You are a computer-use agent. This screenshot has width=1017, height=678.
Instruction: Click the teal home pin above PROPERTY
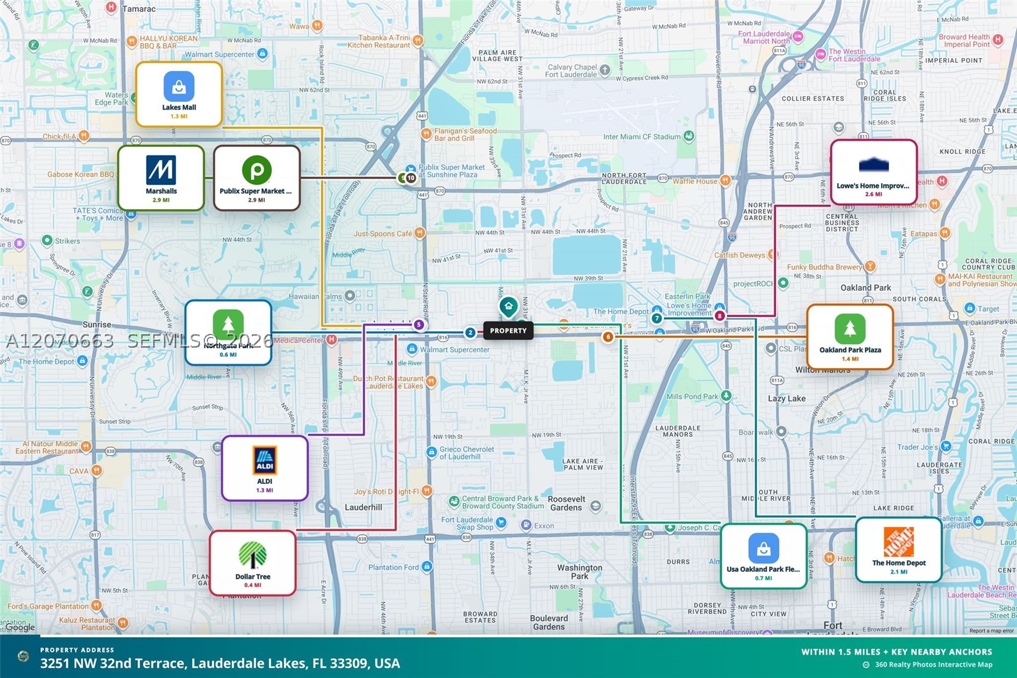(508, 307)
